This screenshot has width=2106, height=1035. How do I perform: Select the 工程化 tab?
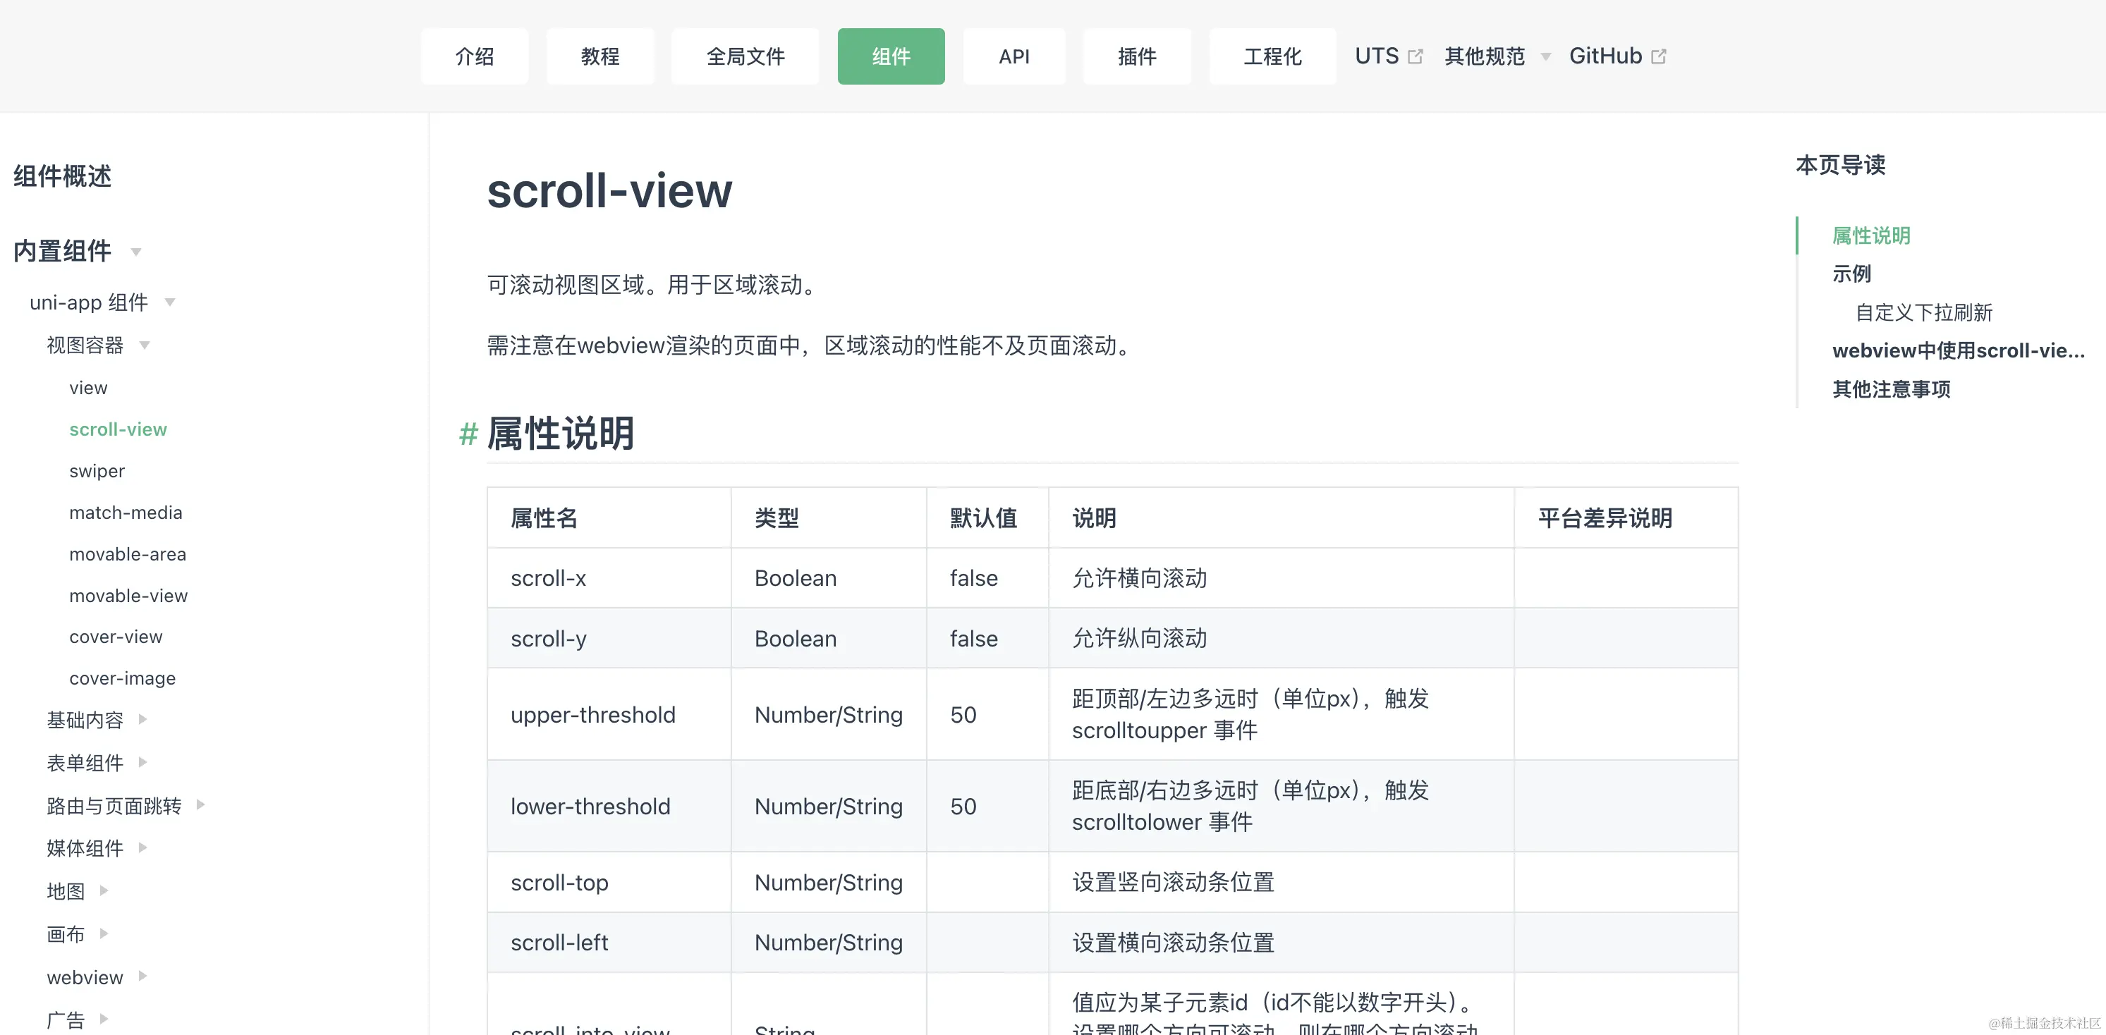click(1271, 56)
